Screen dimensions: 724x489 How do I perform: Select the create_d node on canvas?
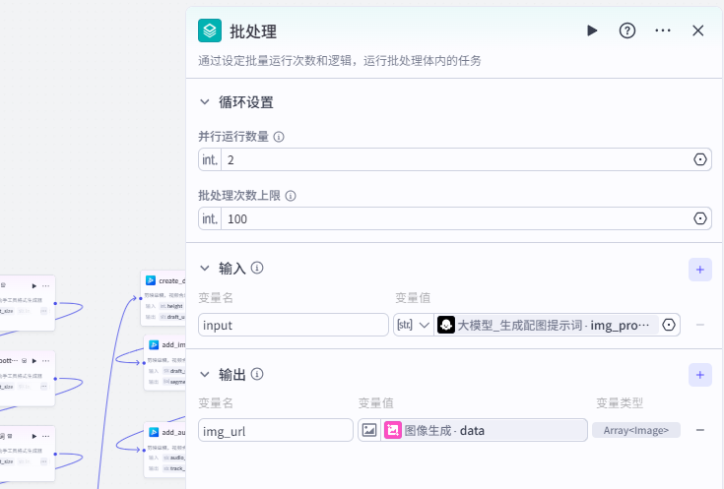pos(165,280)
